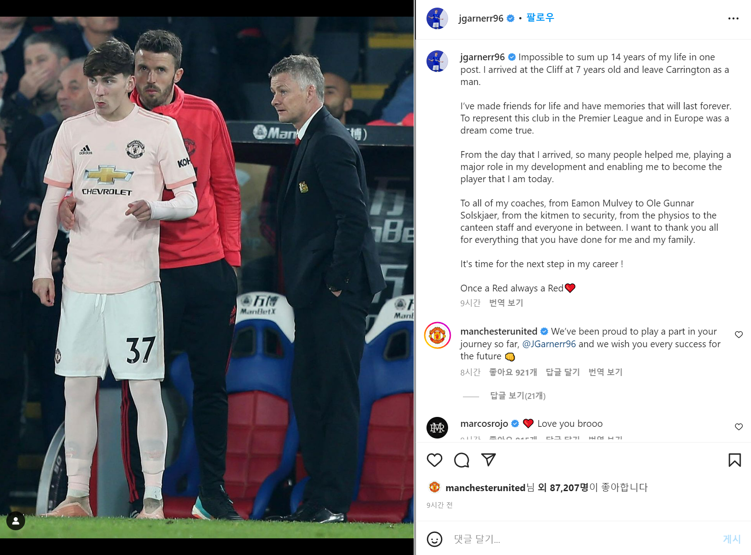Open comments with the speech bubble icon
Image resolution: width=751 pixels, height=555 pixels.
pos(462,460)
